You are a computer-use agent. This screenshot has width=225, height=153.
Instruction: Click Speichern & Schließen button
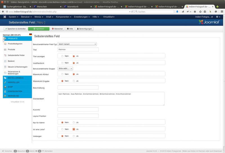tap(15, 29)
